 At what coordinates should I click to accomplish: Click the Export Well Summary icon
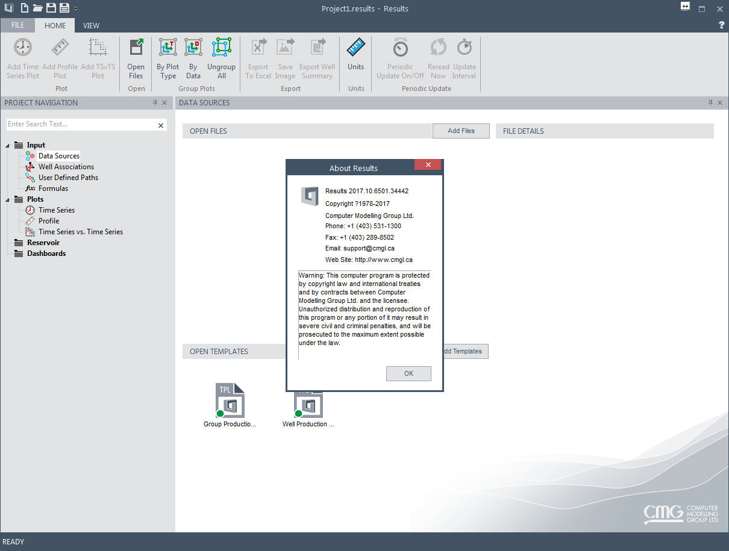[317, 47]
